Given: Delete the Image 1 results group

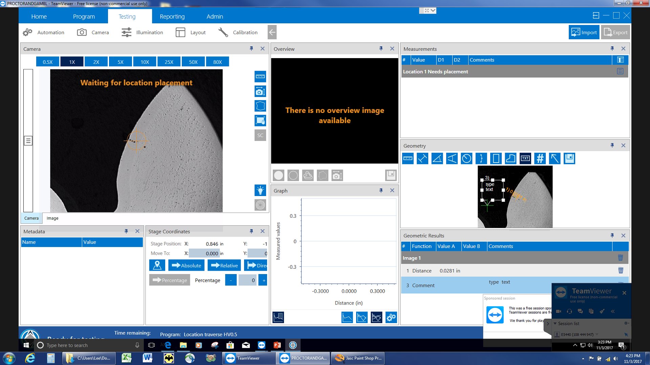Looking at the screenshot, I should click(x=621, y=258).
